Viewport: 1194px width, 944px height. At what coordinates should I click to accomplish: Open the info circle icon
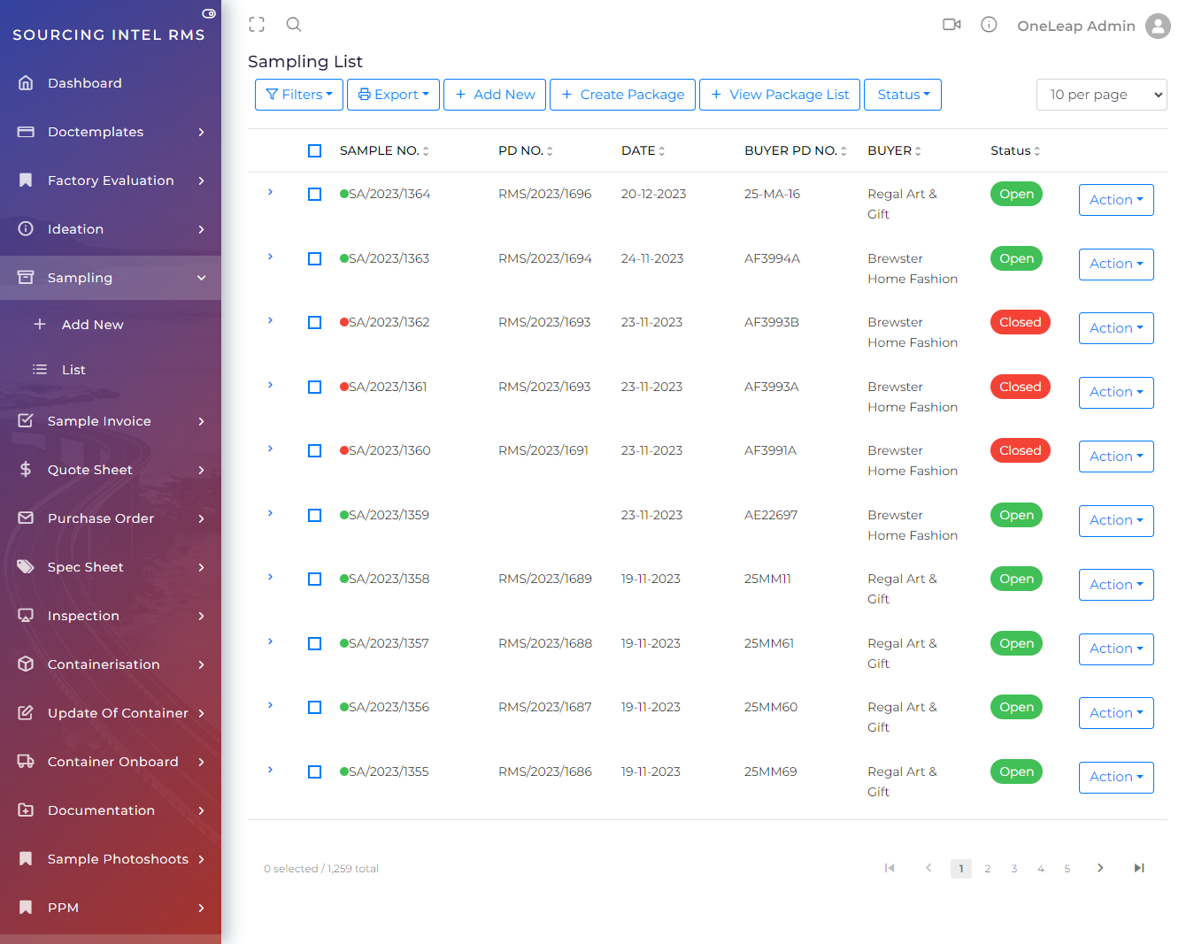click(x=989, y=25)
